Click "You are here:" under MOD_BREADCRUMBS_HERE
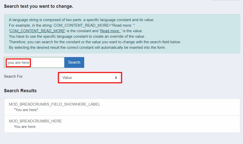243x144 pixels. click(x=25, y=127)
